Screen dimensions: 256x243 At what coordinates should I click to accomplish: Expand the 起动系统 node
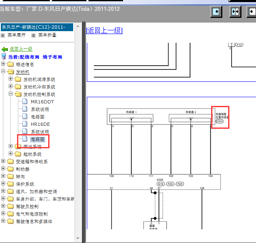[10, 153]
